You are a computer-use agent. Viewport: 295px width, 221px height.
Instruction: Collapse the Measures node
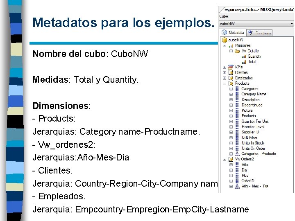pyautogui.click(x=225, y=45)
